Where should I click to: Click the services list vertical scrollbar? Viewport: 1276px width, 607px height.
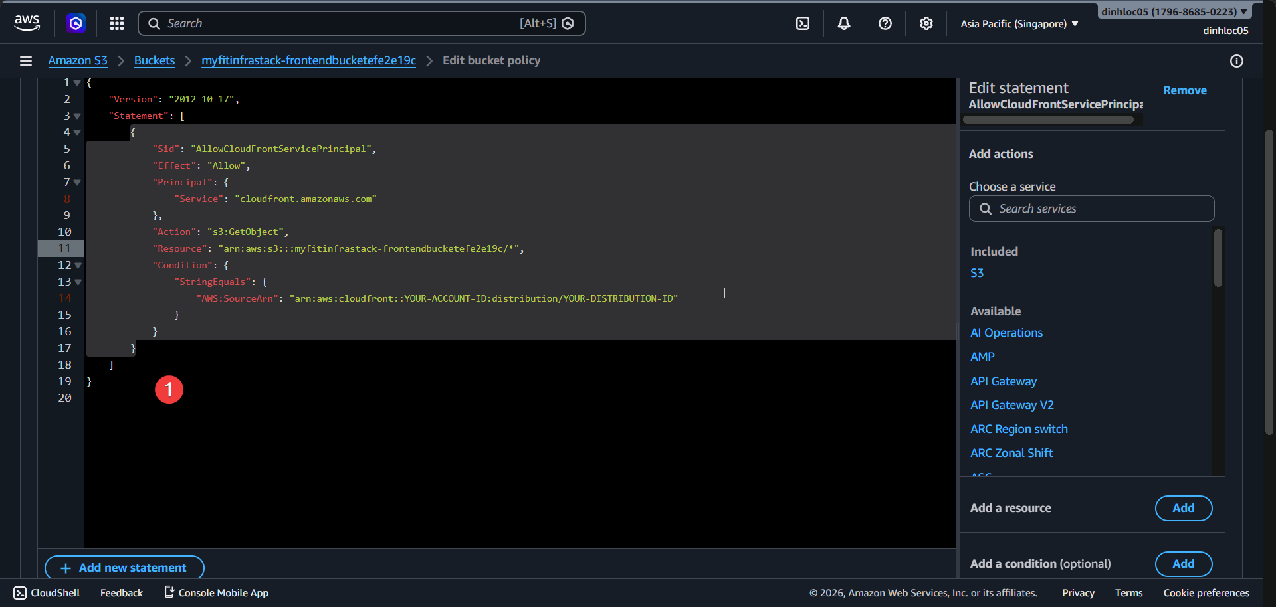[1218, 258]
